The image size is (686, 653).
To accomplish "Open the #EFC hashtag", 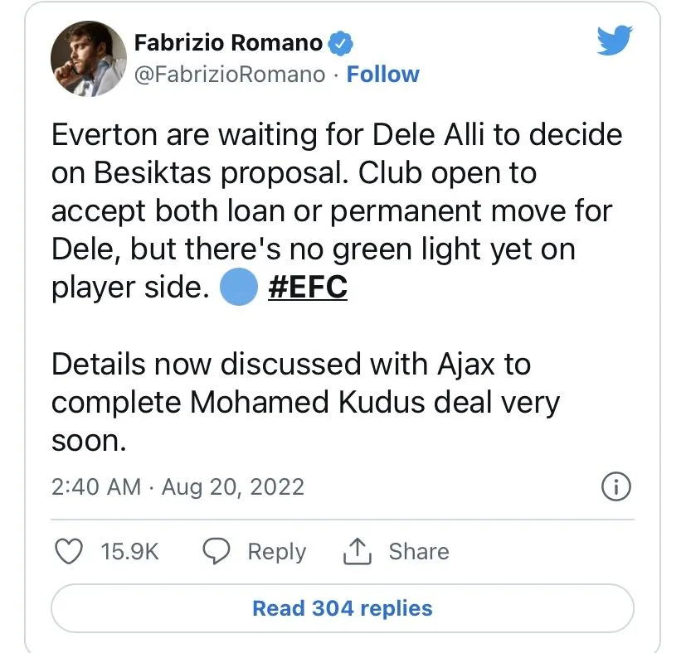I will (308, 287).
